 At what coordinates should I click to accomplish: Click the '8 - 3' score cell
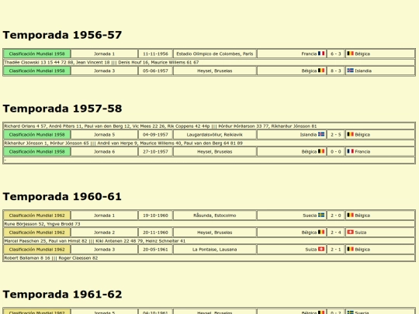tap(336, 71)
